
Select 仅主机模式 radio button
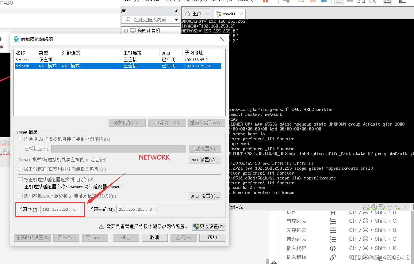click(x=20, y=169)
